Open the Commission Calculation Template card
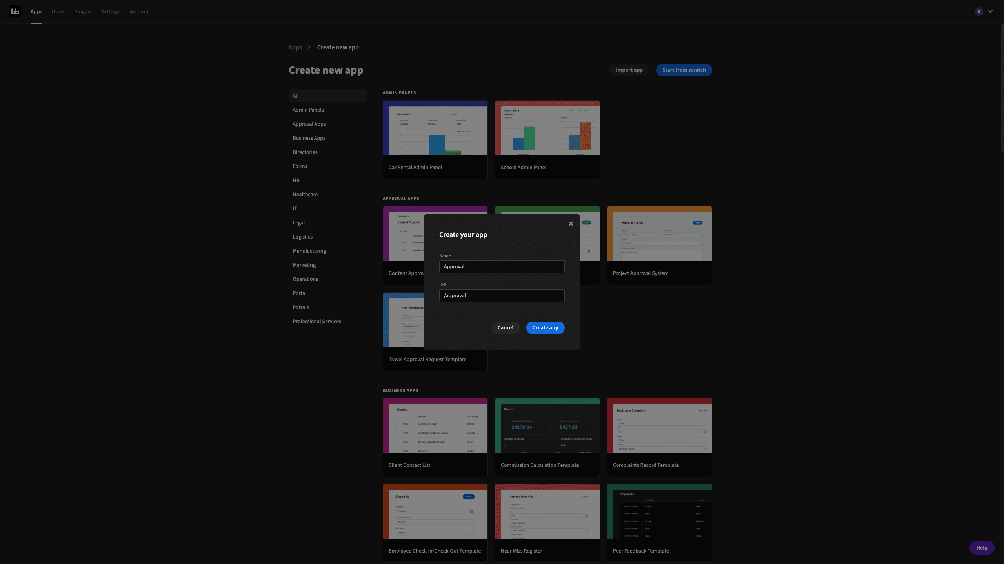Viewport: 1004px width, 564px height. (547, 437)
